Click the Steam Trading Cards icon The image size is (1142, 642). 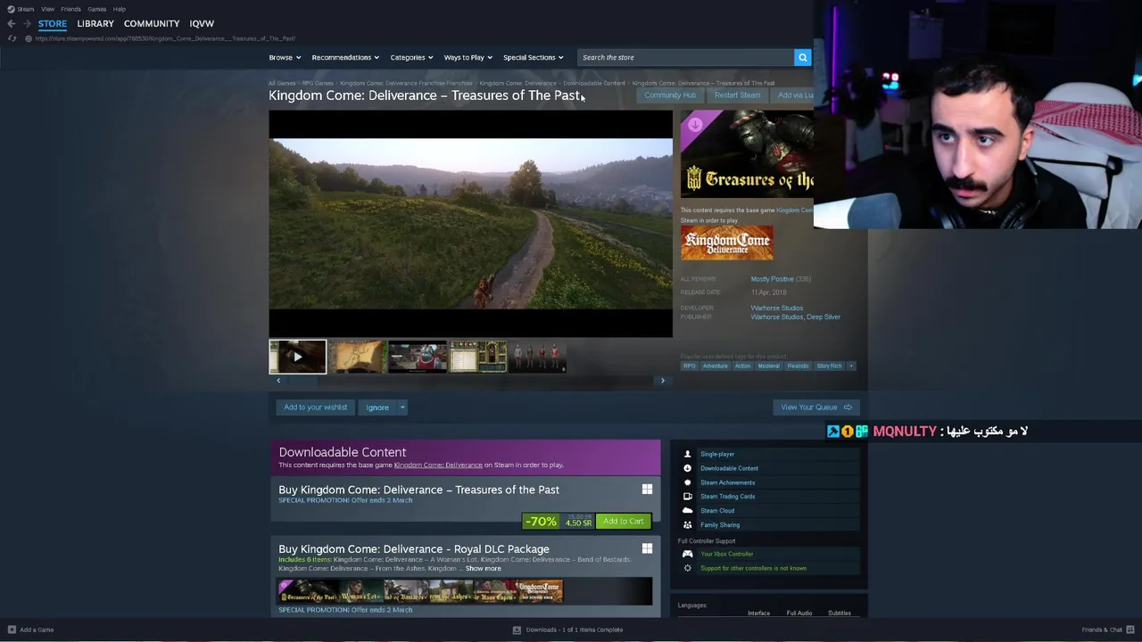687,497
